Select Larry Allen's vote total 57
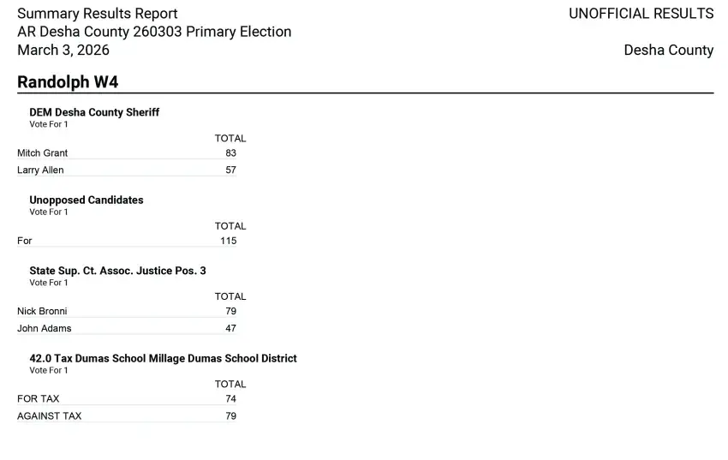Screen dimensions: 728x460 pos(230,170)
